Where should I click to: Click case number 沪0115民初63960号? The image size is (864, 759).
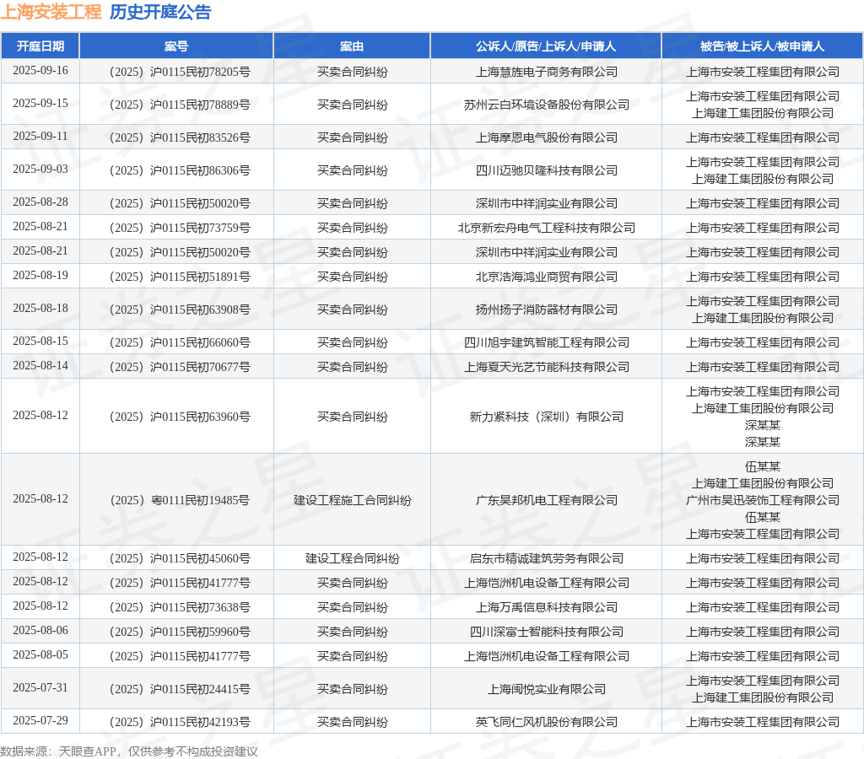[180, 417]
